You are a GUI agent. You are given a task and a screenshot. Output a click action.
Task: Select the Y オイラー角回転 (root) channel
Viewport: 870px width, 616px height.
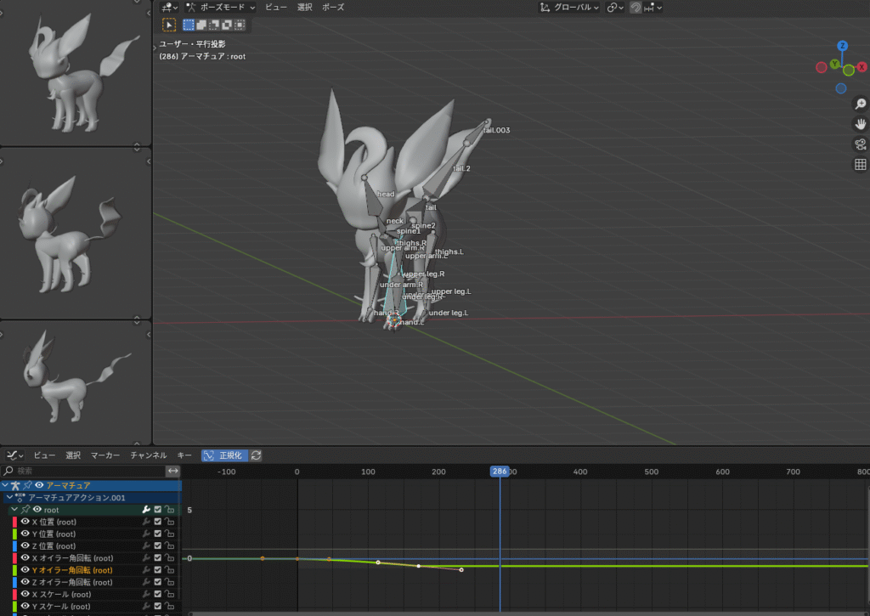(x=71, y=570)
